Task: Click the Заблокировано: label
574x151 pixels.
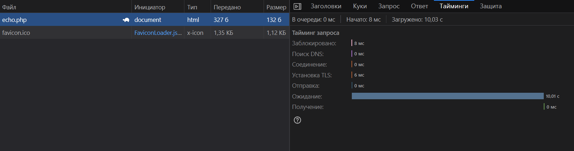Action: click(314, 43)
